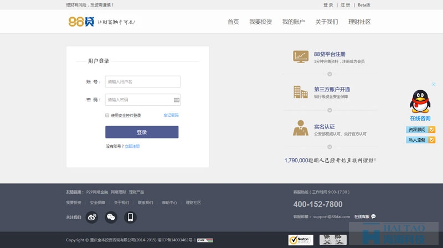Open the footer 安全保障 link
The image size is (443, 248).
97,203
